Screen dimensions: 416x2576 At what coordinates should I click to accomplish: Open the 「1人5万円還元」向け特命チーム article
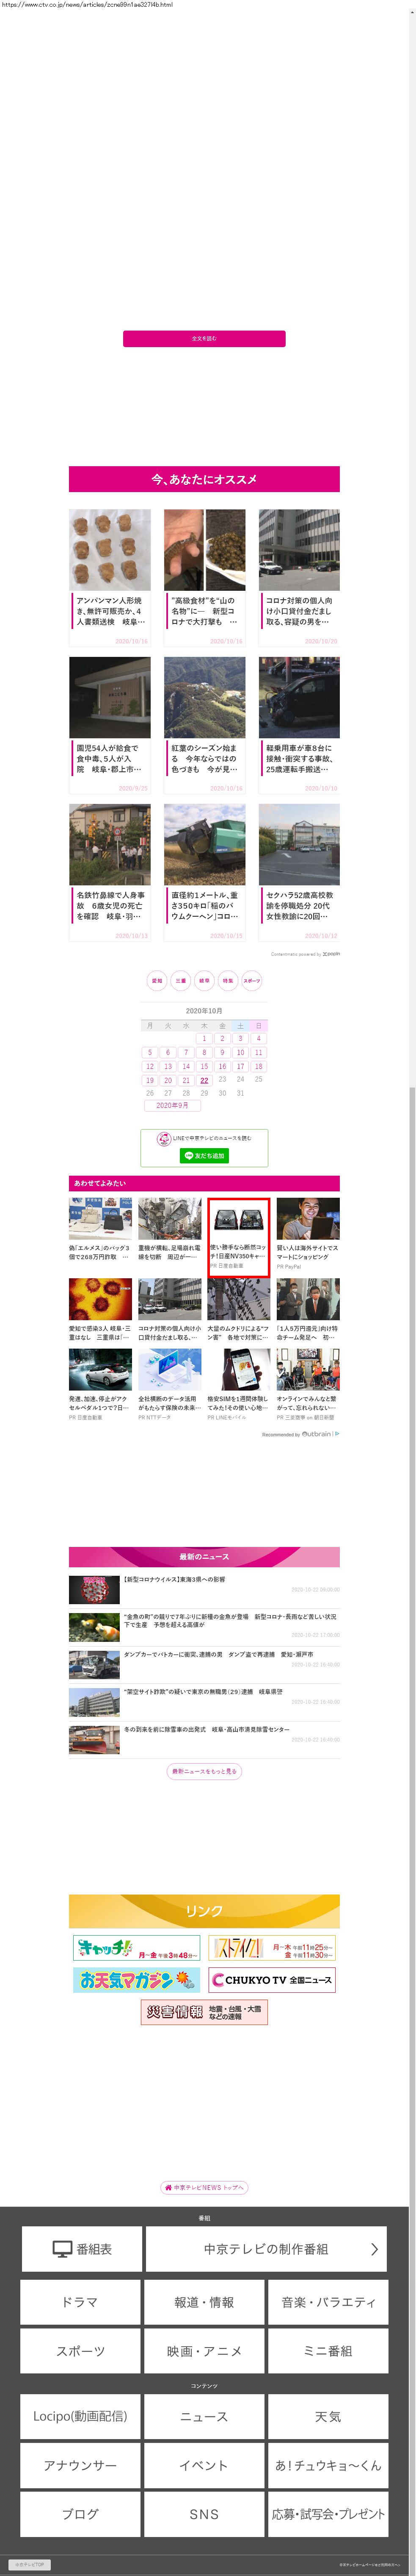[308, 1311]
